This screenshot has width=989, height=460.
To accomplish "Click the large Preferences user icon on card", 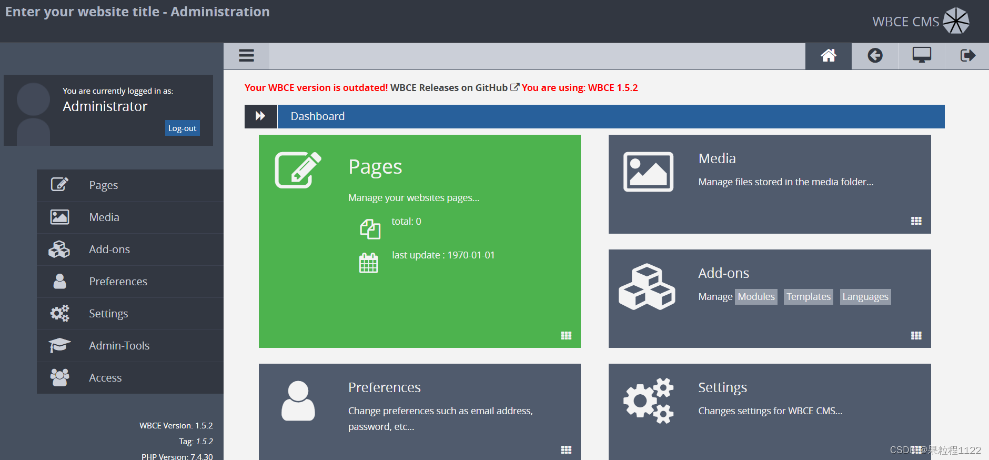I will pyautogui.click(x=298, y=401).
